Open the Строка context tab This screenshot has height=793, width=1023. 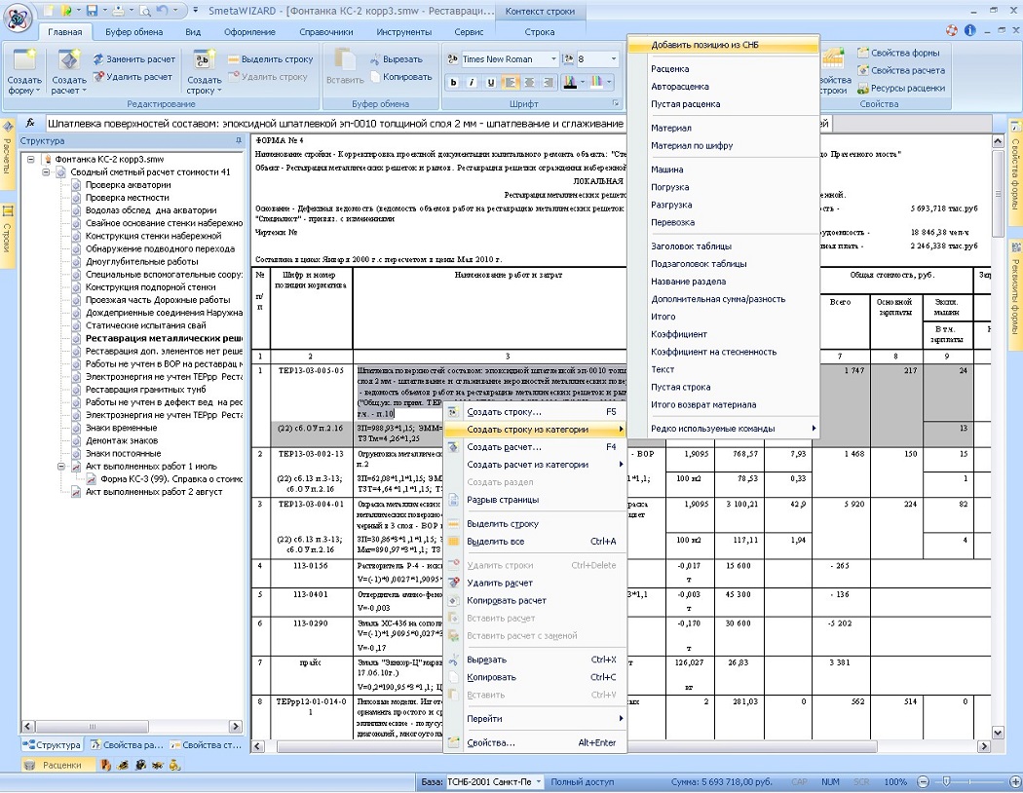click(540, 31)
